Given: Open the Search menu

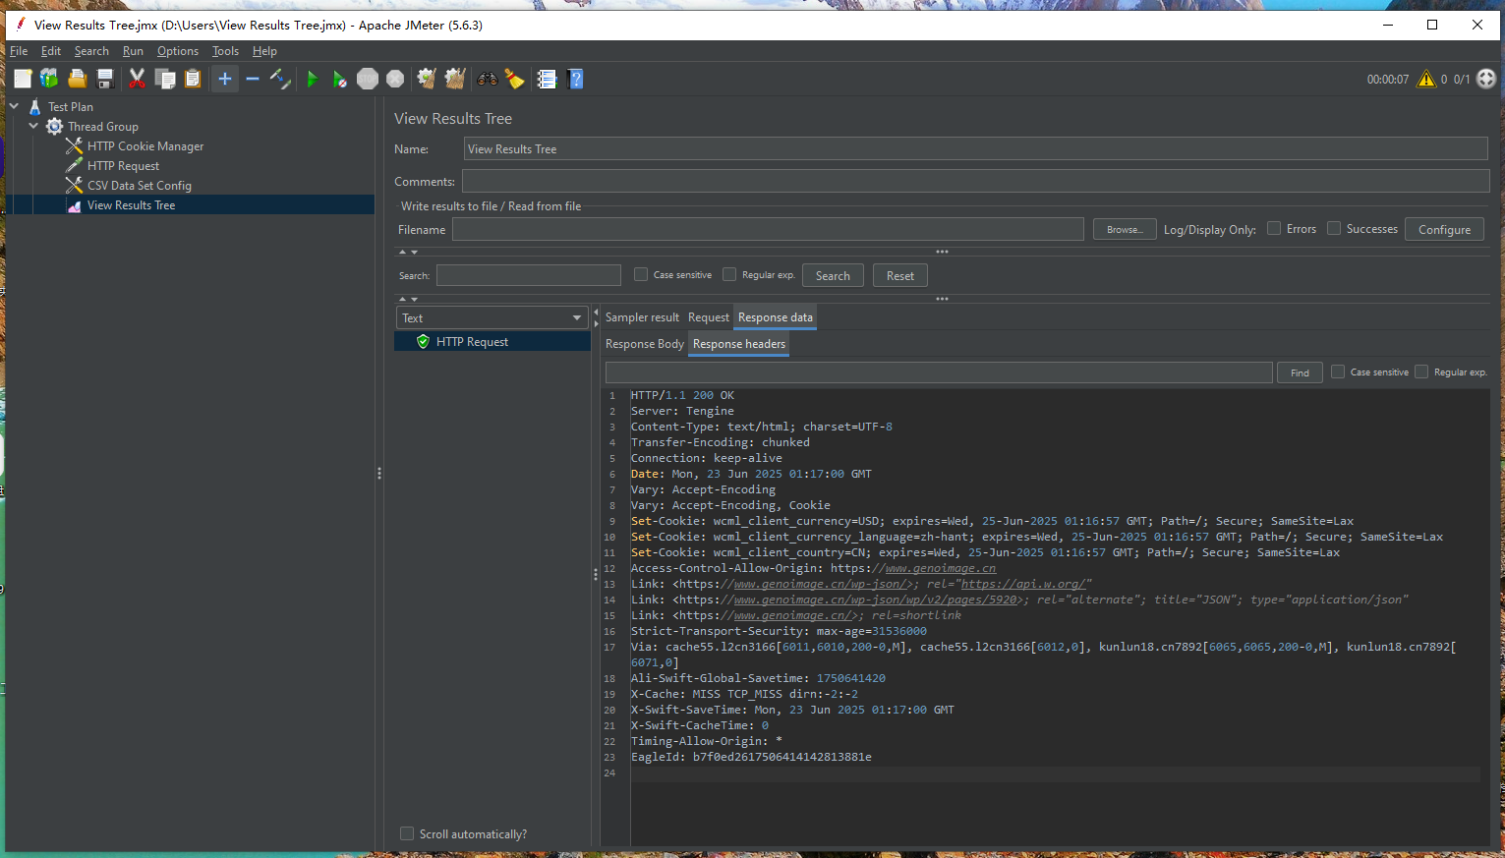Looking at the screenshot, I should click(x=91, y=51).
